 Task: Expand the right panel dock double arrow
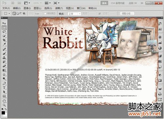click(162, 18)
